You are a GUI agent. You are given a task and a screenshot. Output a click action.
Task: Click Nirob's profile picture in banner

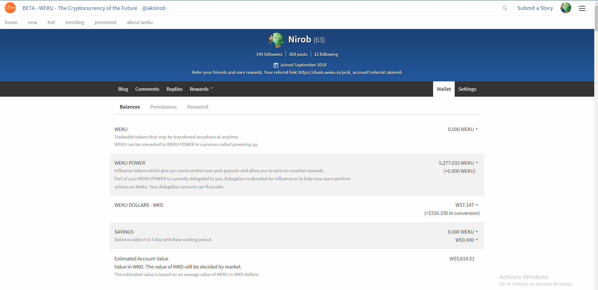click(277, 40)
